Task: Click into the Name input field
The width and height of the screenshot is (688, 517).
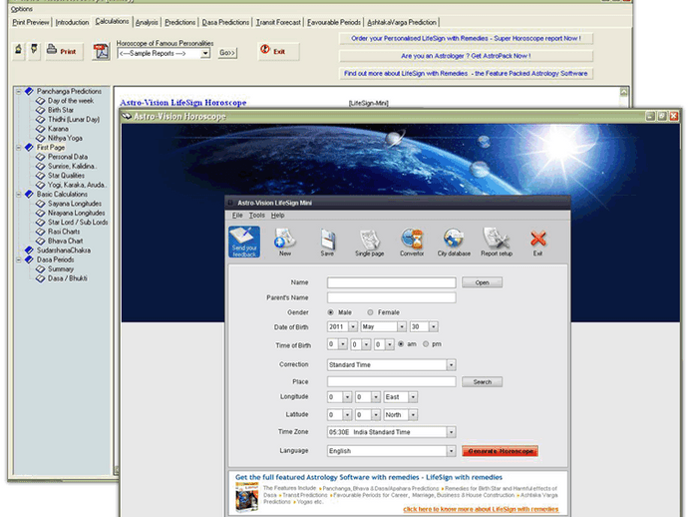Action: click(392, 282)
